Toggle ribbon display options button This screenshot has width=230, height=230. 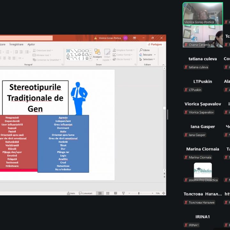(164, 64)
